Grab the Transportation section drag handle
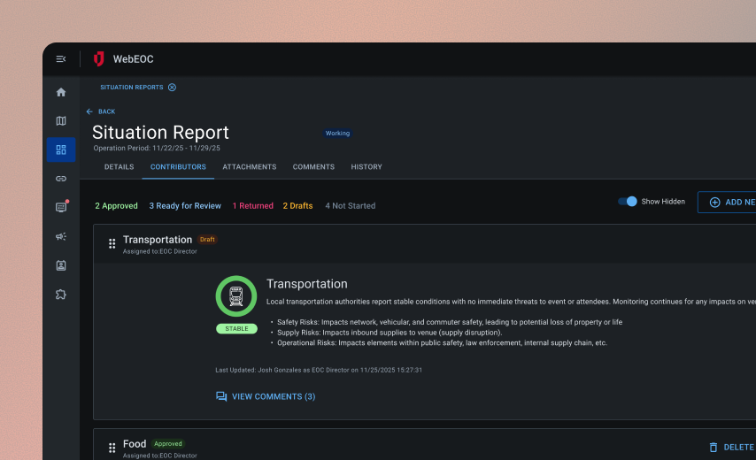The image size is (756, 460). tap(112, 243)
